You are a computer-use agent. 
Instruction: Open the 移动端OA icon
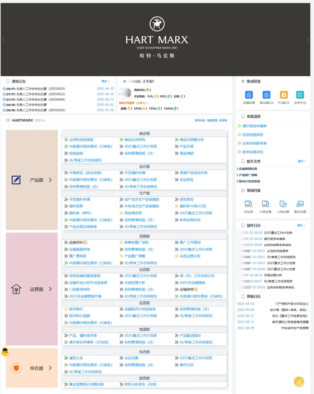coord(266,95)
